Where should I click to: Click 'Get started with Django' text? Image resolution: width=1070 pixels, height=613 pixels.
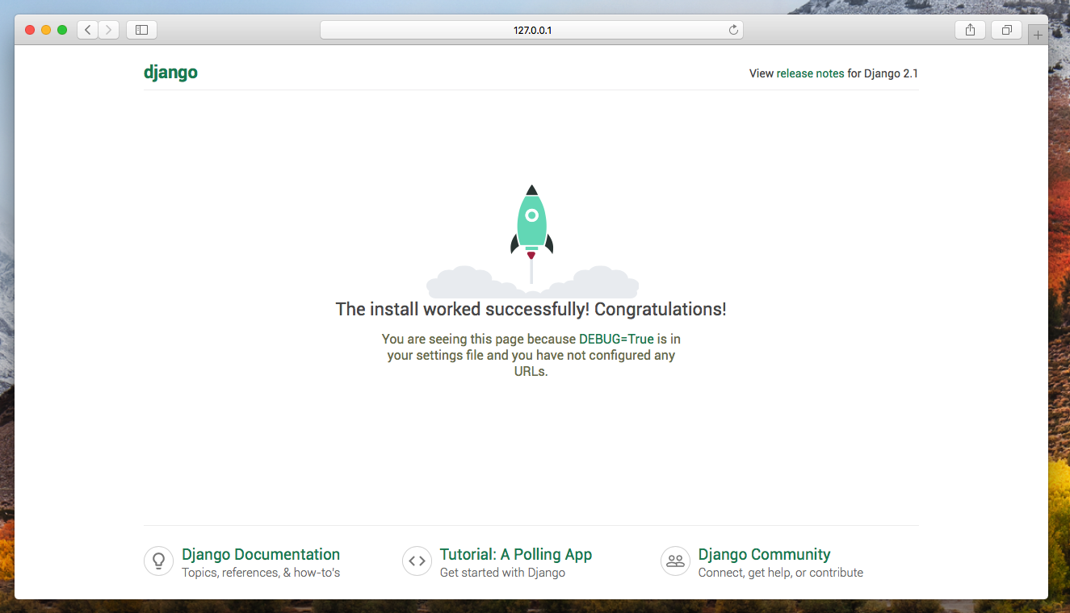tap(502, 573)
